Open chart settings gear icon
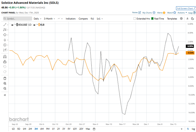This screenshot has width=196, height=132. pos(181,18)
